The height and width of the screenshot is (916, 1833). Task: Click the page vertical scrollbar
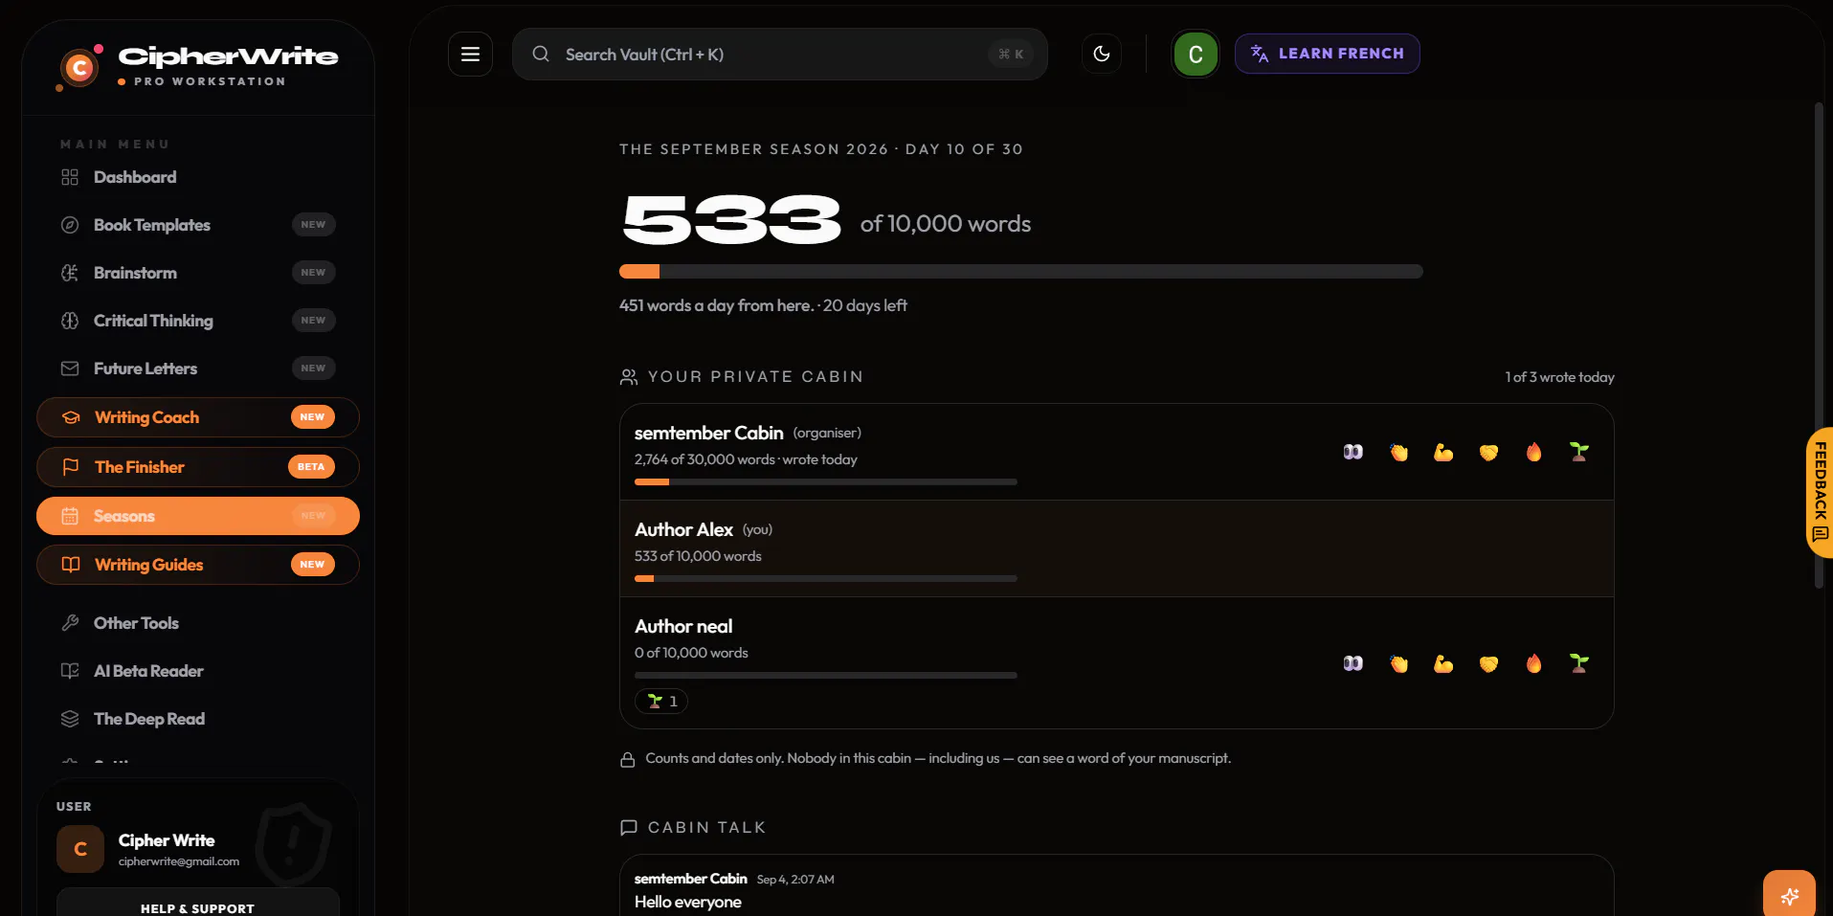pyautogui.click(x=1819, y=345)
